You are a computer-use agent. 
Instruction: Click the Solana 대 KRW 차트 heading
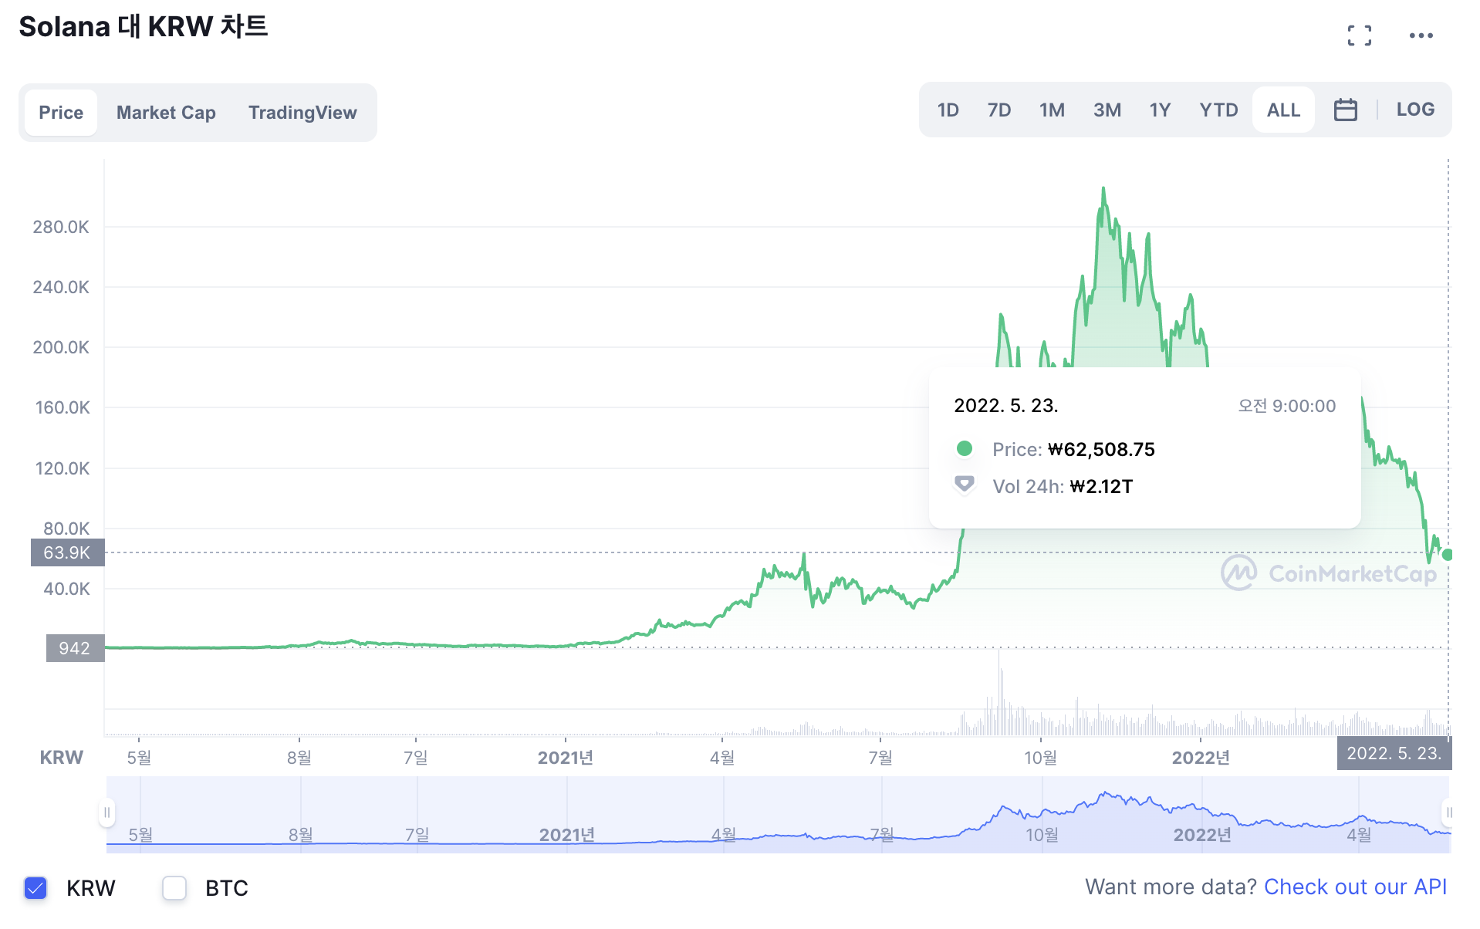click(144, 27)
